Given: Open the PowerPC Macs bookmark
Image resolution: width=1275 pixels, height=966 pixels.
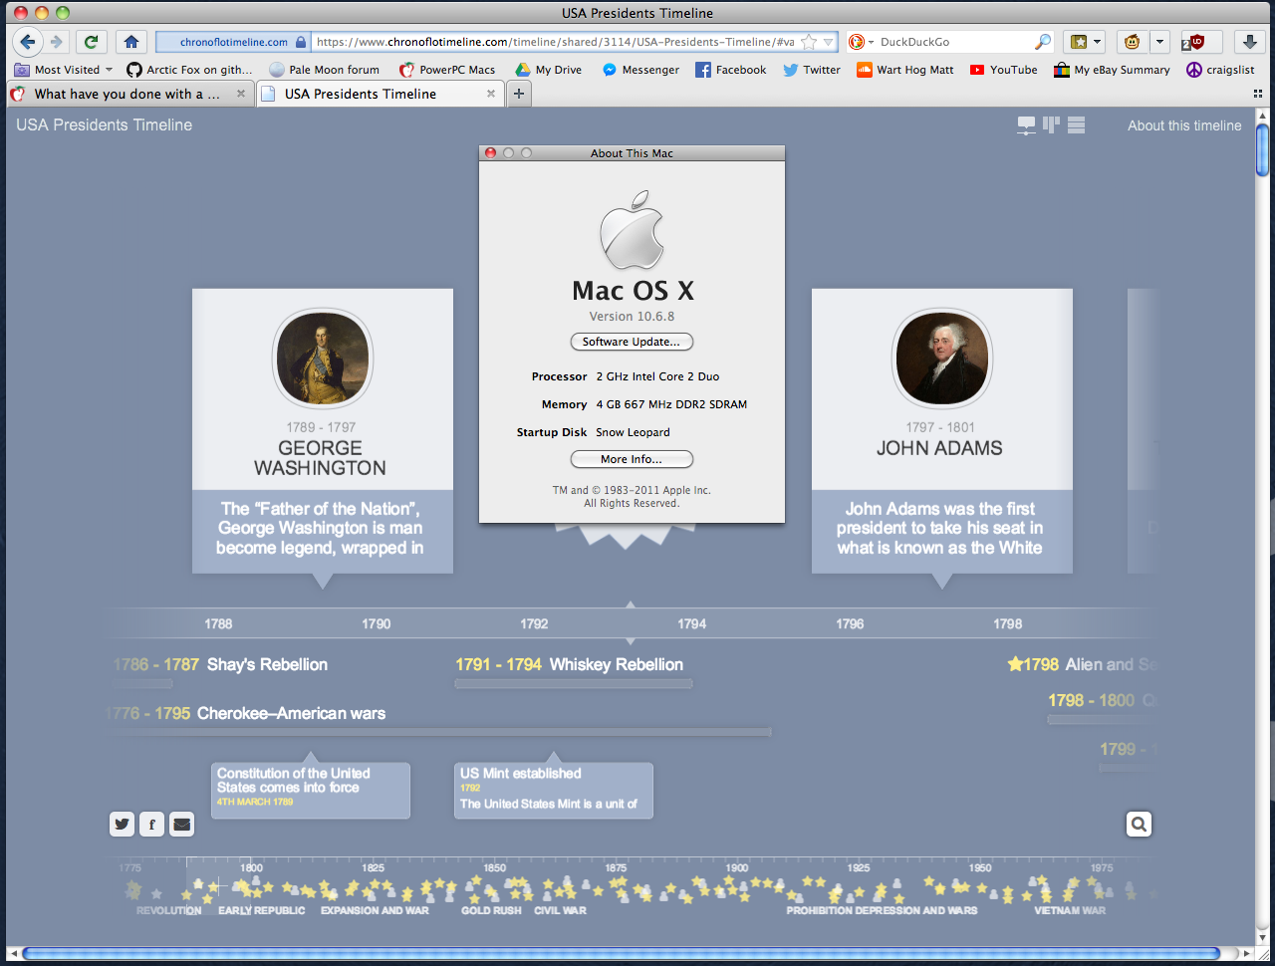Looking at the screenshot, I should (447, 70).
